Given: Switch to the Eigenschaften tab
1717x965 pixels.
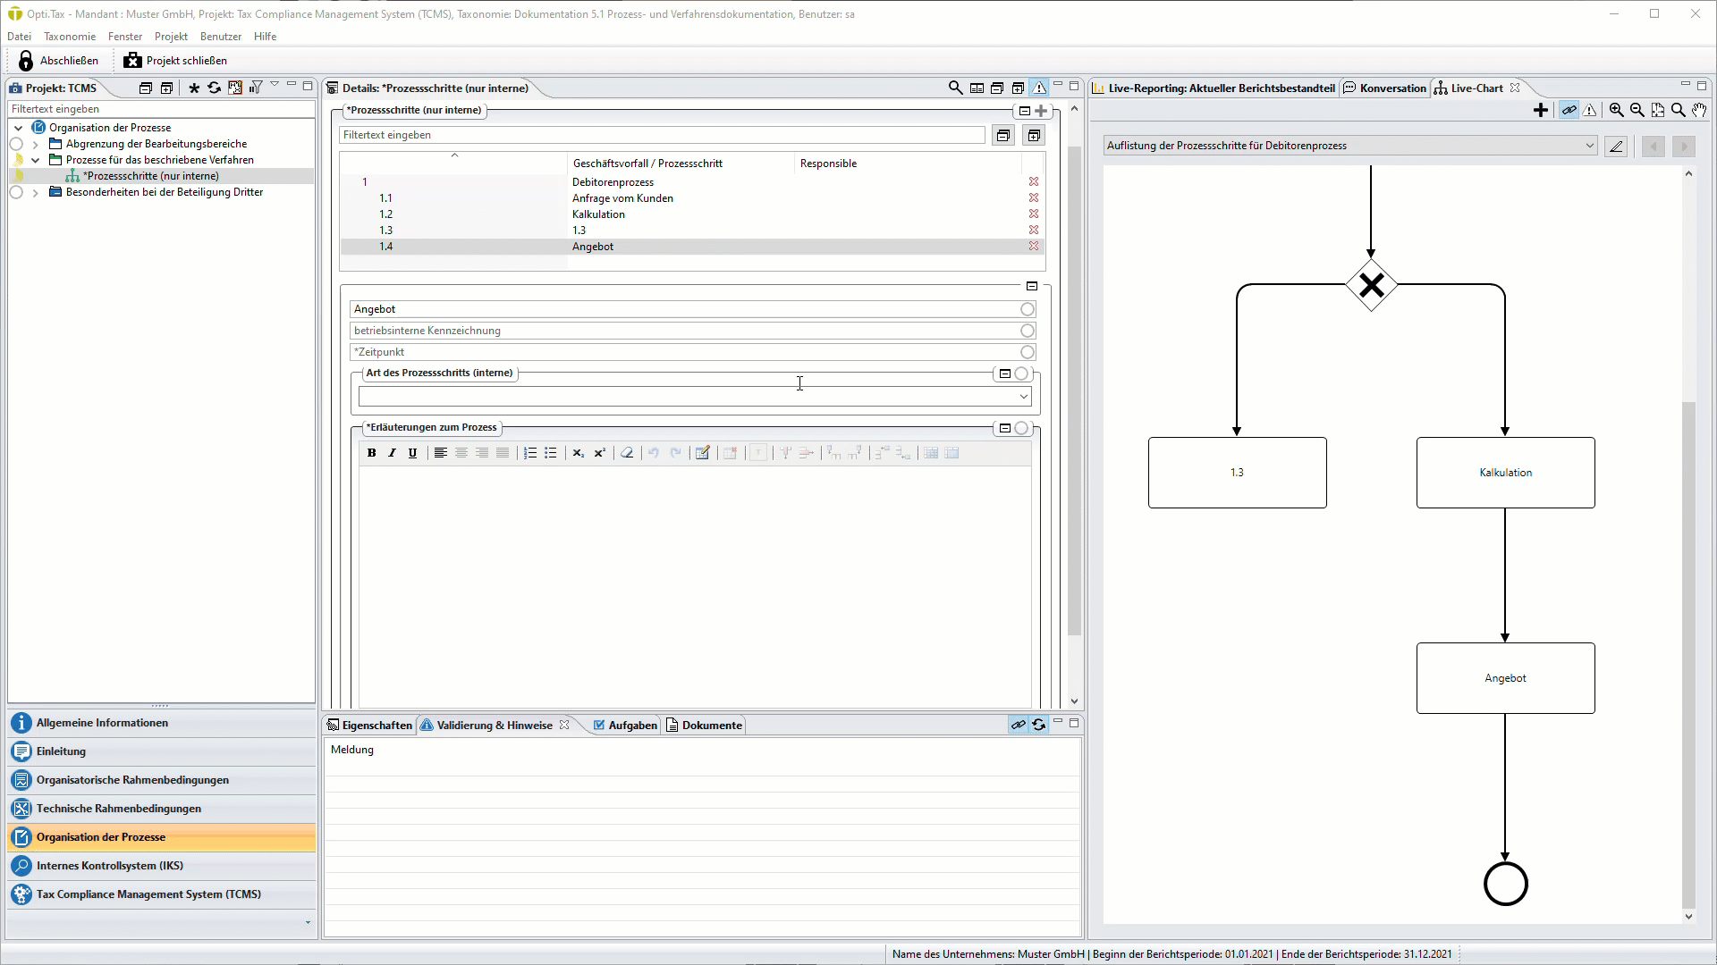Looking at the screenshot, I should point(368,725).
